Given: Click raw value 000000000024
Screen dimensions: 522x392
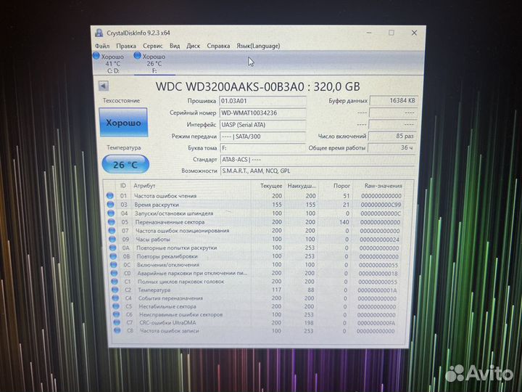Looking at the screenshot, I should pyautogui.click(x=379, y=240).
